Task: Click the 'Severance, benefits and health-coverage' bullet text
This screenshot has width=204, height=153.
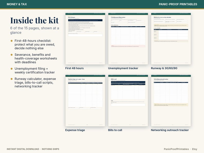Action: (36, 58)
